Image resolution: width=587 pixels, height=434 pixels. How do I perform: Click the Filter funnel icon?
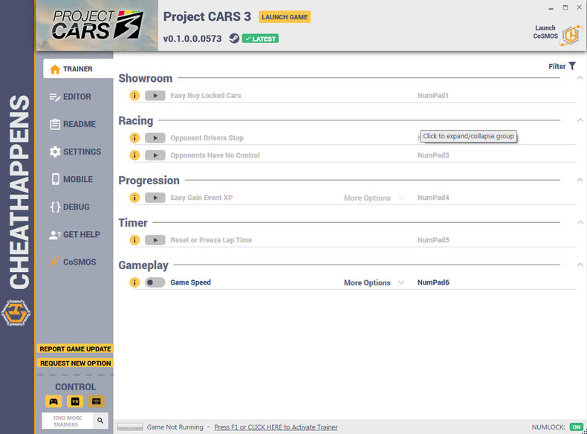(x=572, y=66)
